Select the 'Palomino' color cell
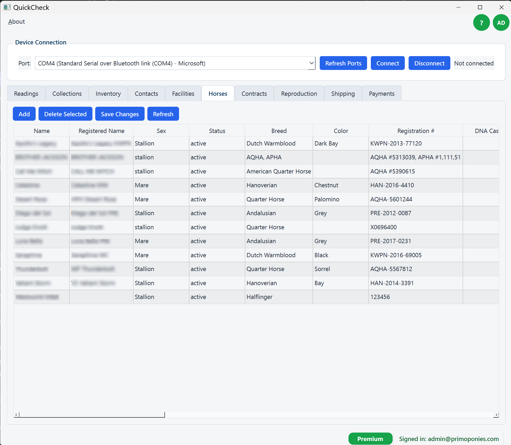 tap(341, 199)
